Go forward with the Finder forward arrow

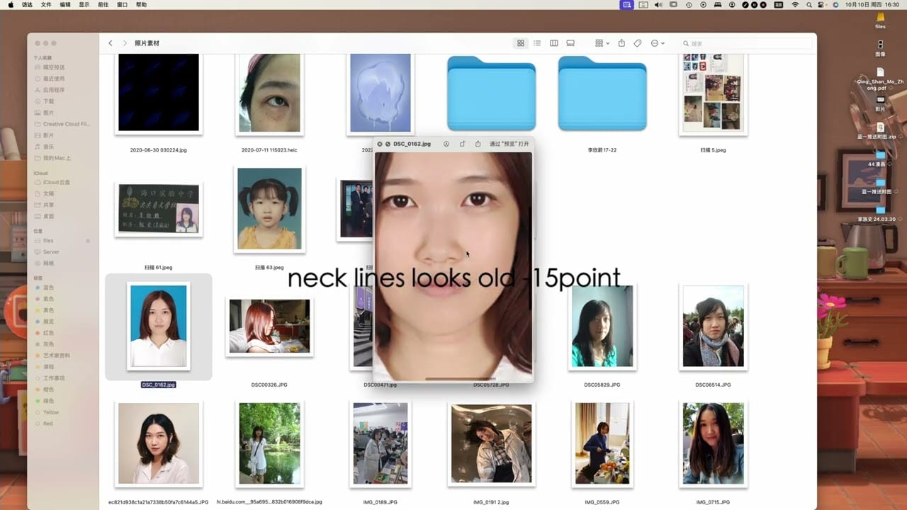[125, 43]
